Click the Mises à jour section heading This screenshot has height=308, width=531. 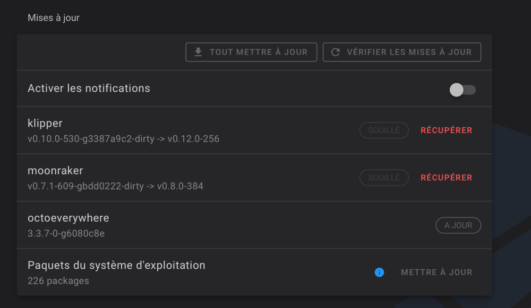click(54, 18)
